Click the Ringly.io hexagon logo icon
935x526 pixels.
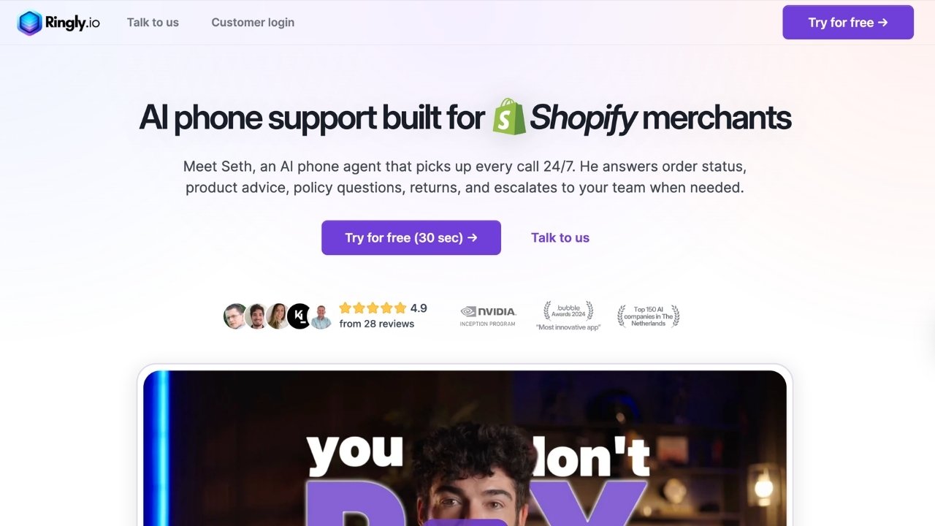[x=30, y=23]
